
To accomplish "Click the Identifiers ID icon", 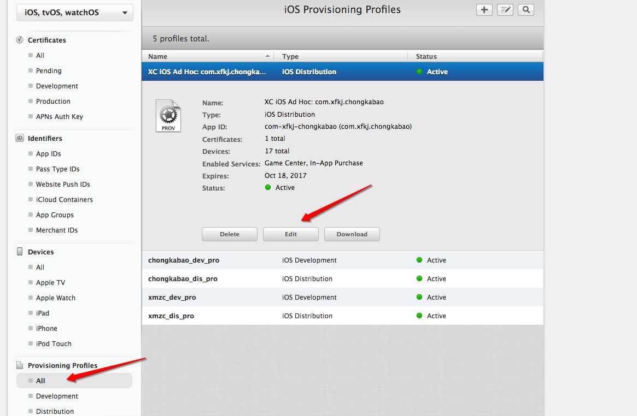I will click(x=20, y=138).
